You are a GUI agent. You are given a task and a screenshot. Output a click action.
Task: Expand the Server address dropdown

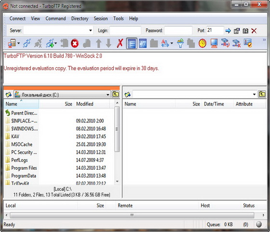(91, 30)
